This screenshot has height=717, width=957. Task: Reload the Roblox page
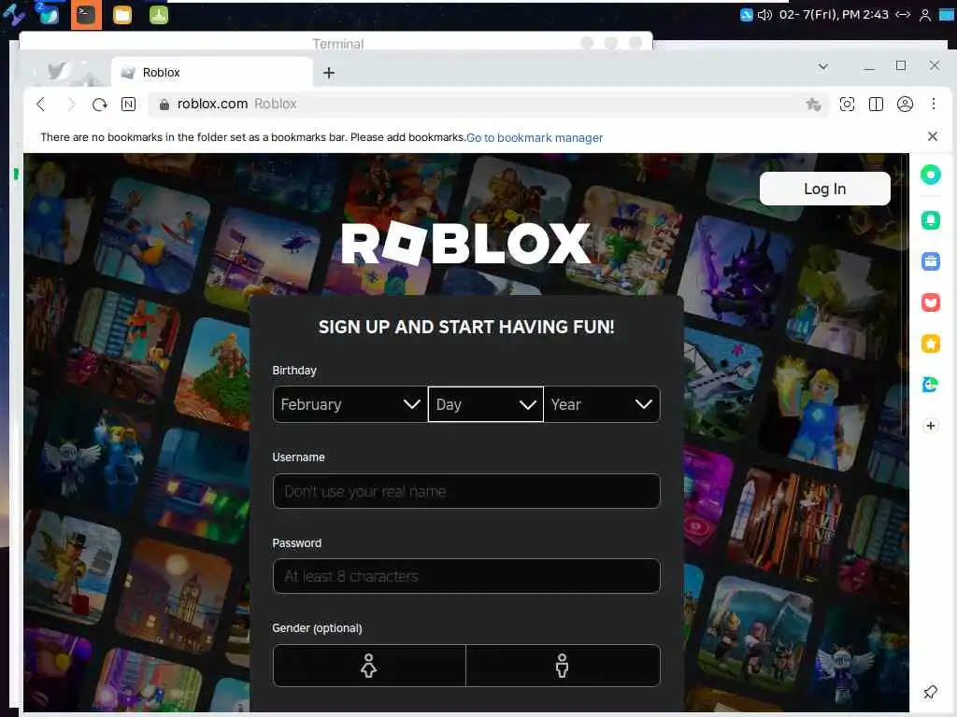point(99,105)
